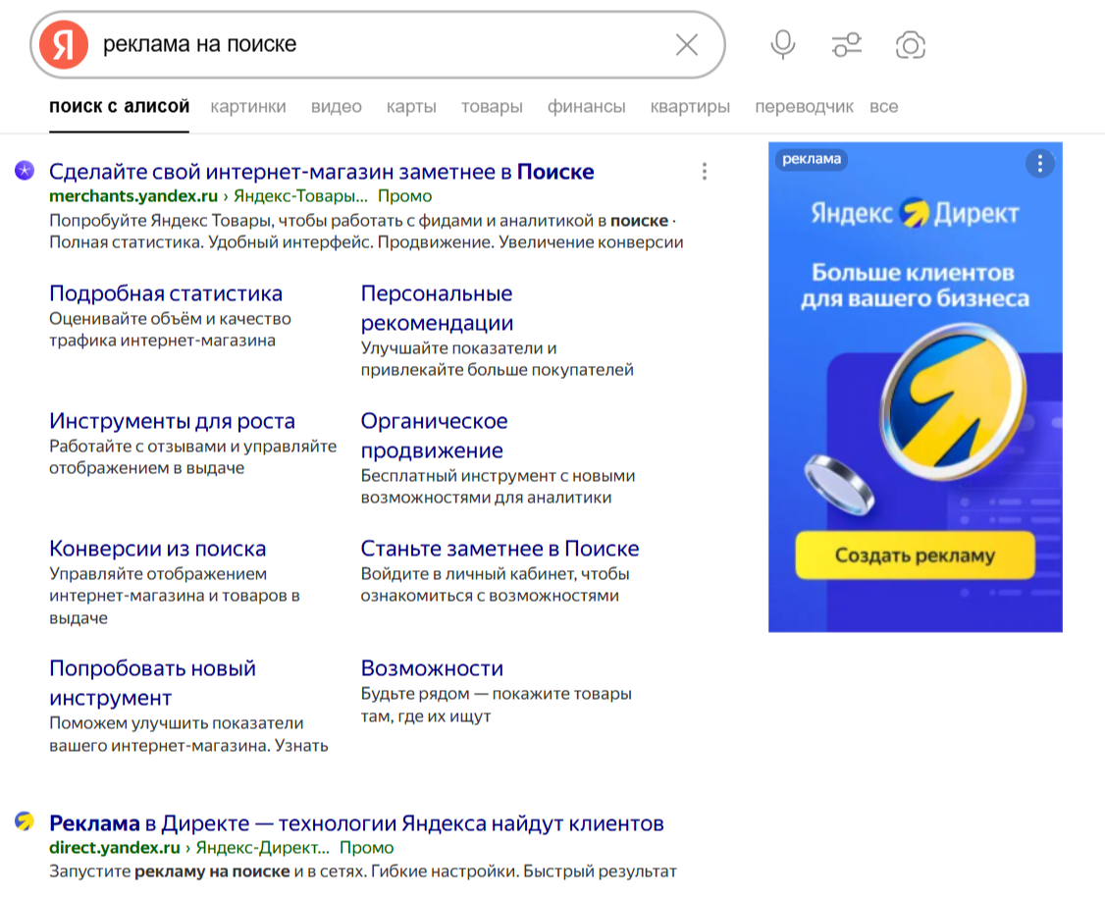Switch to the «видео» tab

pos(337,106)
